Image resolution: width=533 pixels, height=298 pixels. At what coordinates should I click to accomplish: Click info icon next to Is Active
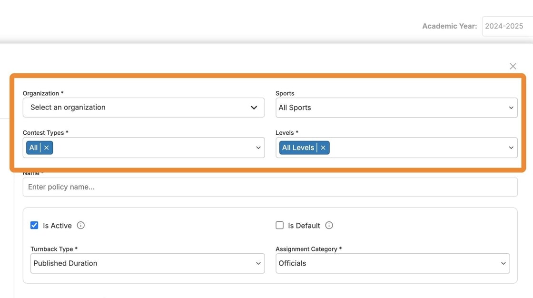point(81,225)
